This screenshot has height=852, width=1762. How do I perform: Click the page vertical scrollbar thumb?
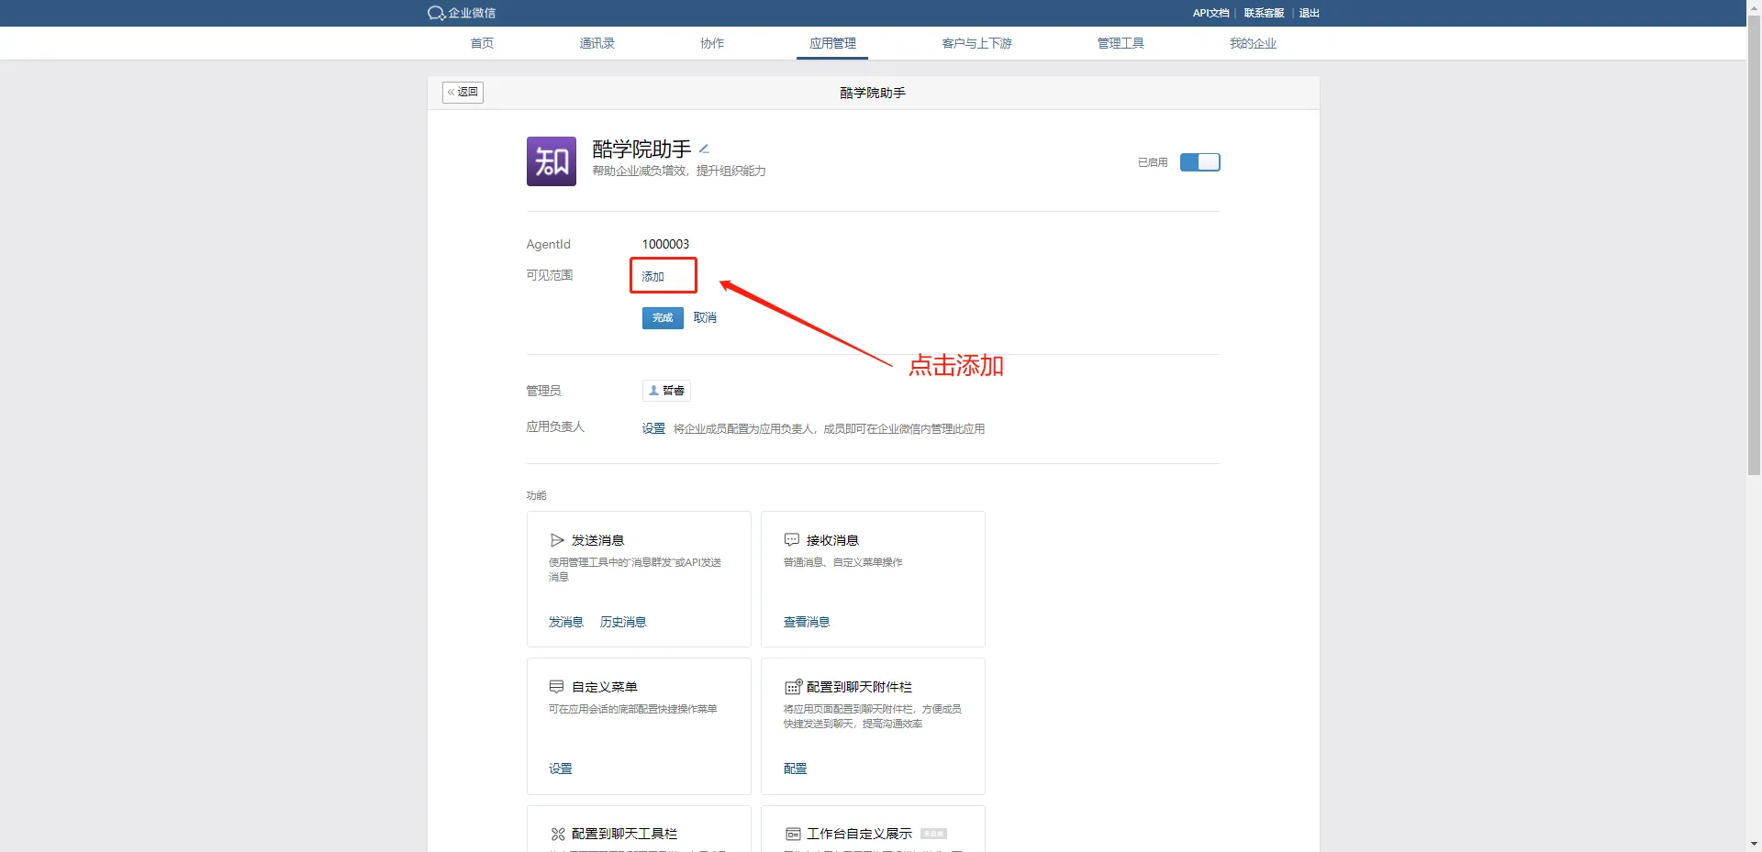[1754, 244]
